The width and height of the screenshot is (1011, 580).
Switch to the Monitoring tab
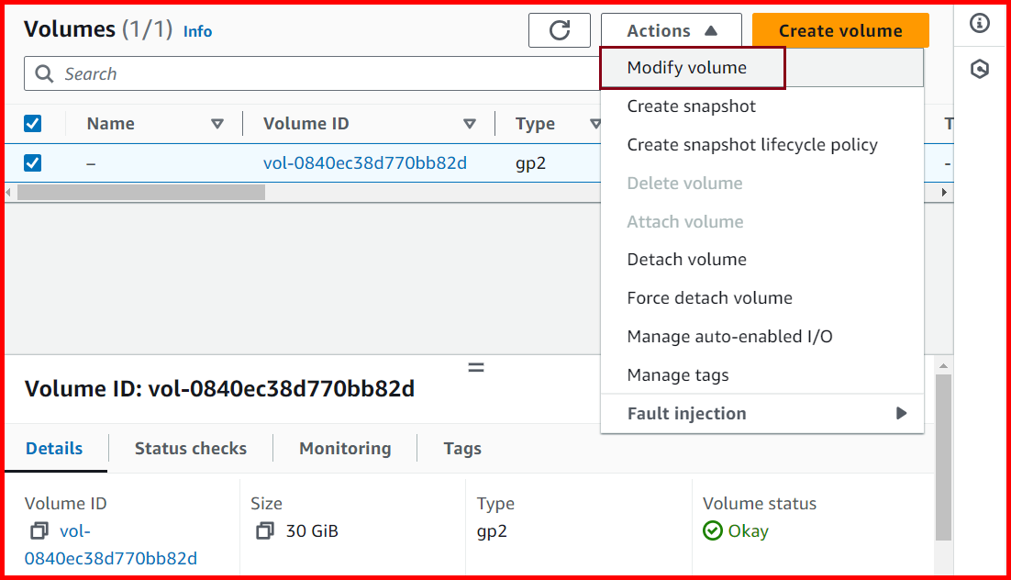tap(344, 448)
